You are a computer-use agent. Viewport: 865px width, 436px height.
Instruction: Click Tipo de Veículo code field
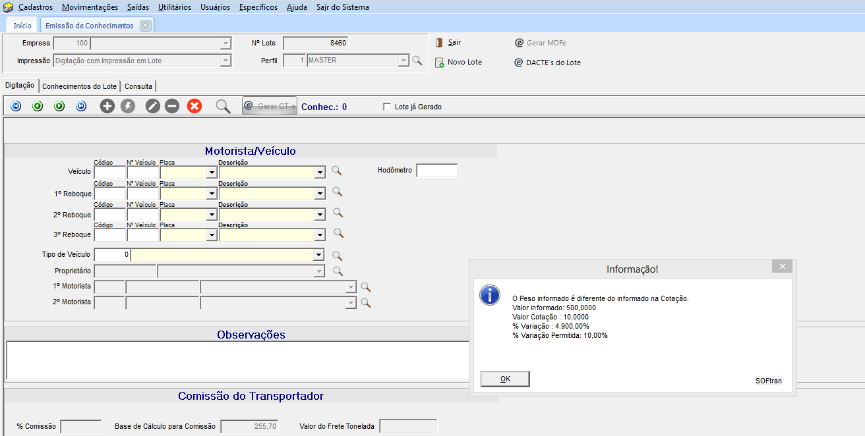pos(112,255)
